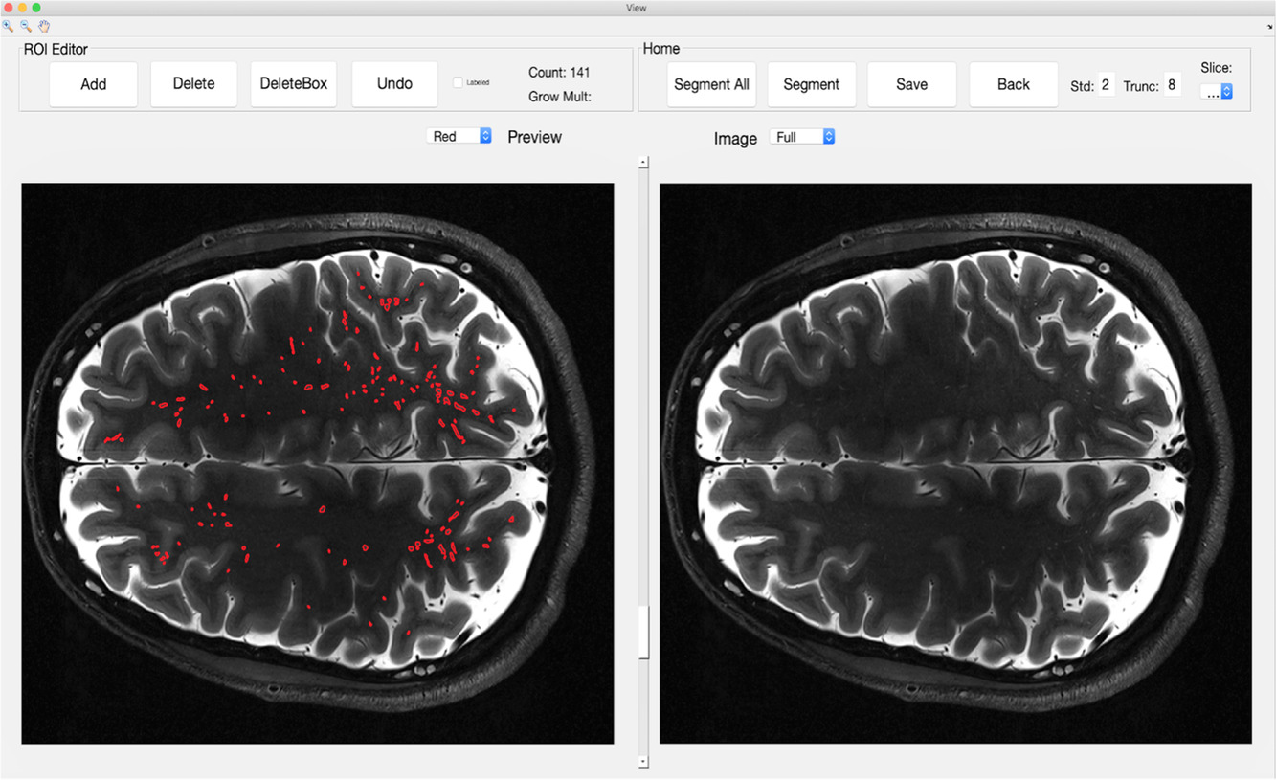Click the 'Grow Mult:' label
This screenshot has width=1276, height=780.
click(560, 97)
